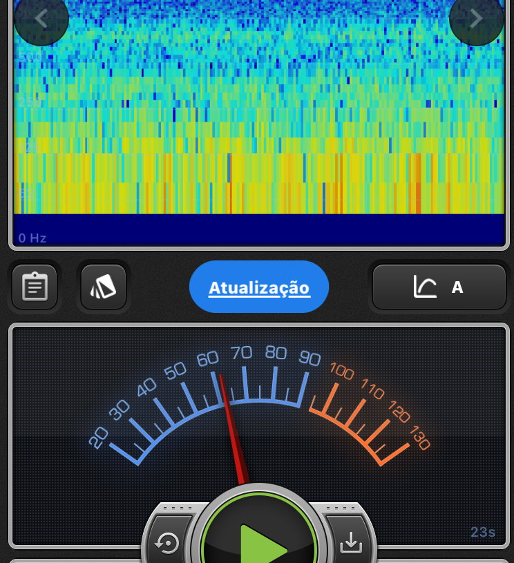
Task: Go to the previous chart view arrow
Action: click(x=41, y=19)
